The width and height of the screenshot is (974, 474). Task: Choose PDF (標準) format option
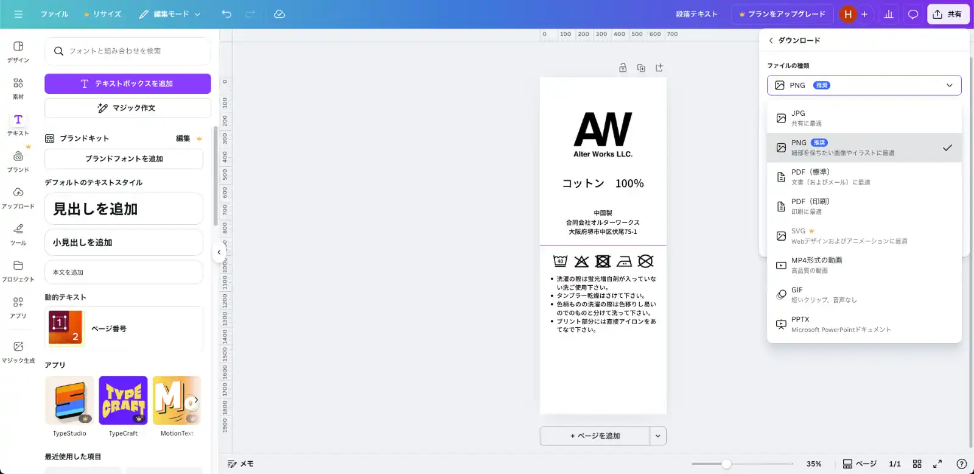click(864, 177)
